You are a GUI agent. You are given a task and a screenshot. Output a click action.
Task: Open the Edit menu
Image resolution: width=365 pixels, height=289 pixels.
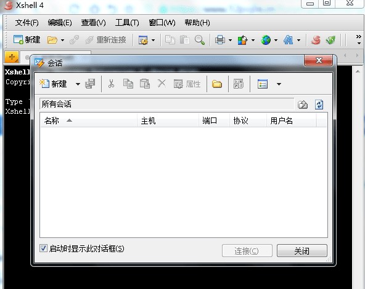tap(60, 23)
